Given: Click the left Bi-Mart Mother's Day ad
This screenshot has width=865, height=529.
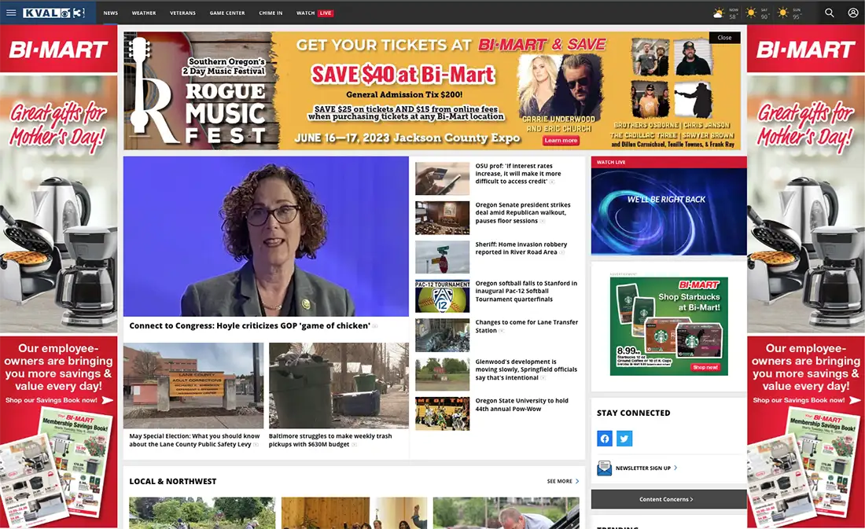Looking at the screenshot, I should point(58,277).
